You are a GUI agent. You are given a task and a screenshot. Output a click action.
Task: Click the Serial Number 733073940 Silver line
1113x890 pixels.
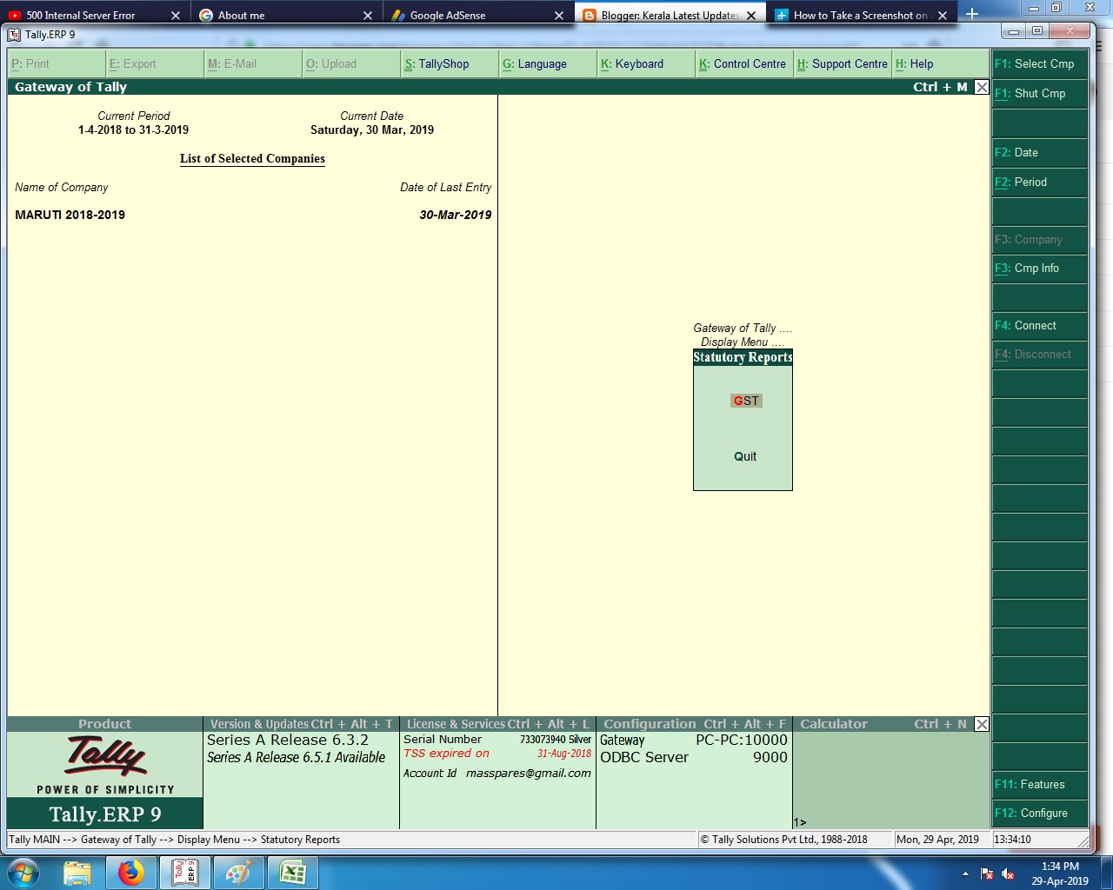(497, 740)
